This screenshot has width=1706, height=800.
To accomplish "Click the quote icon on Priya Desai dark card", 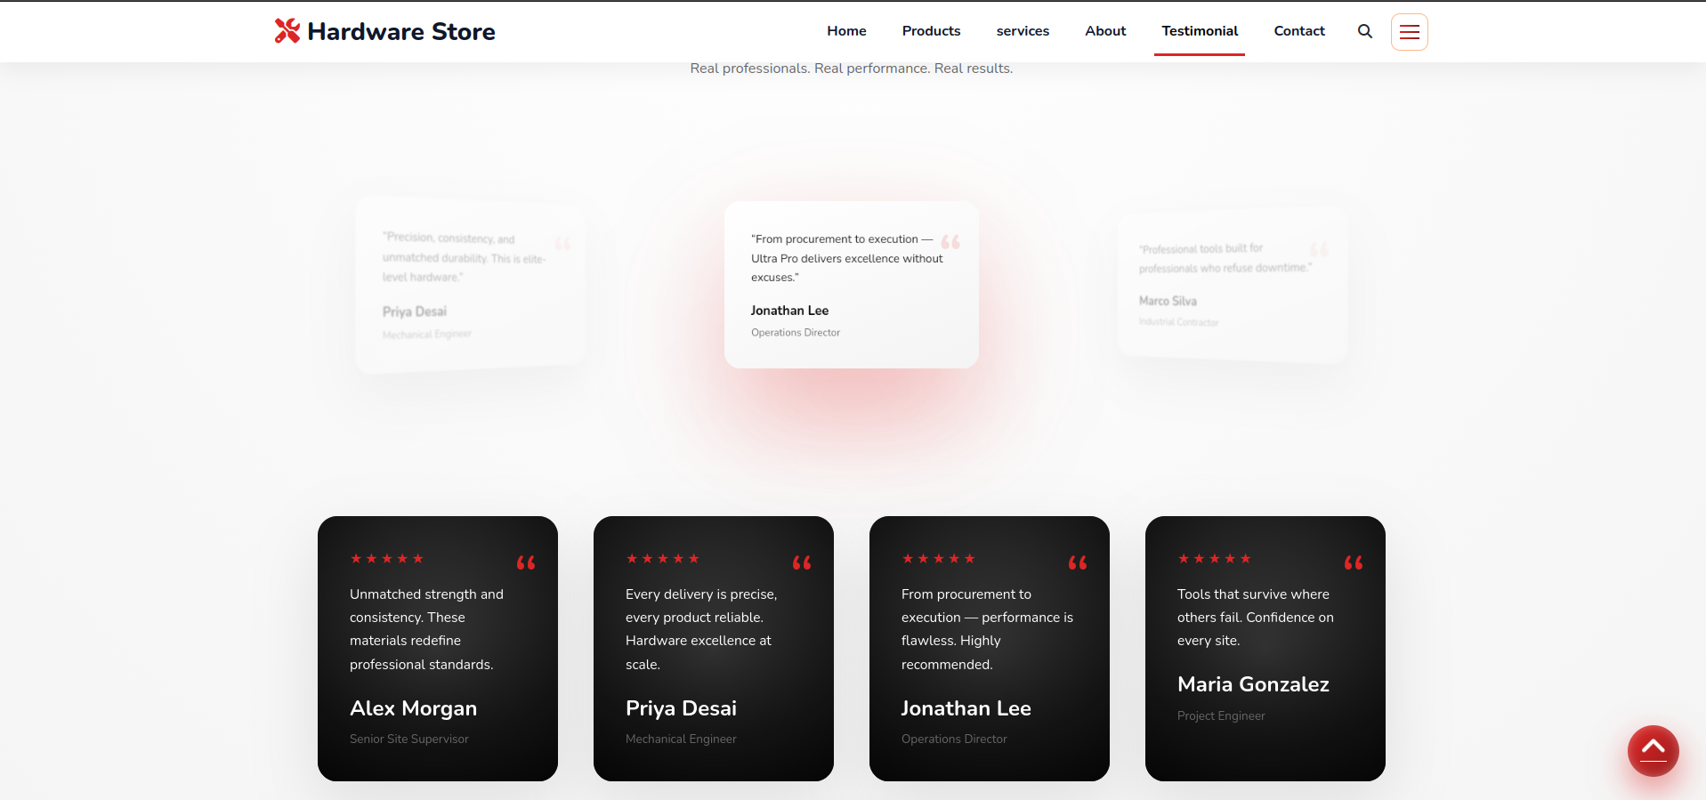I will (802, 562).
